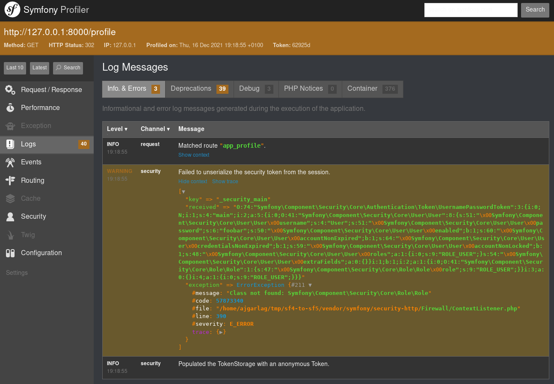Screen dimensions: 554x384
Task: Click the Security user icon
Action: click(x=10, y=217)
